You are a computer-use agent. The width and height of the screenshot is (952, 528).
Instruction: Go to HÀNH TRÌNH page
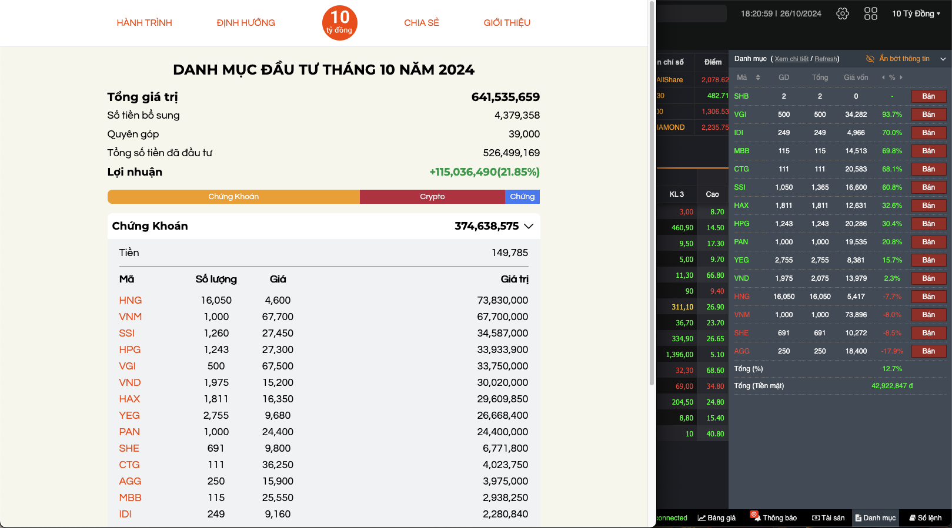144,22
